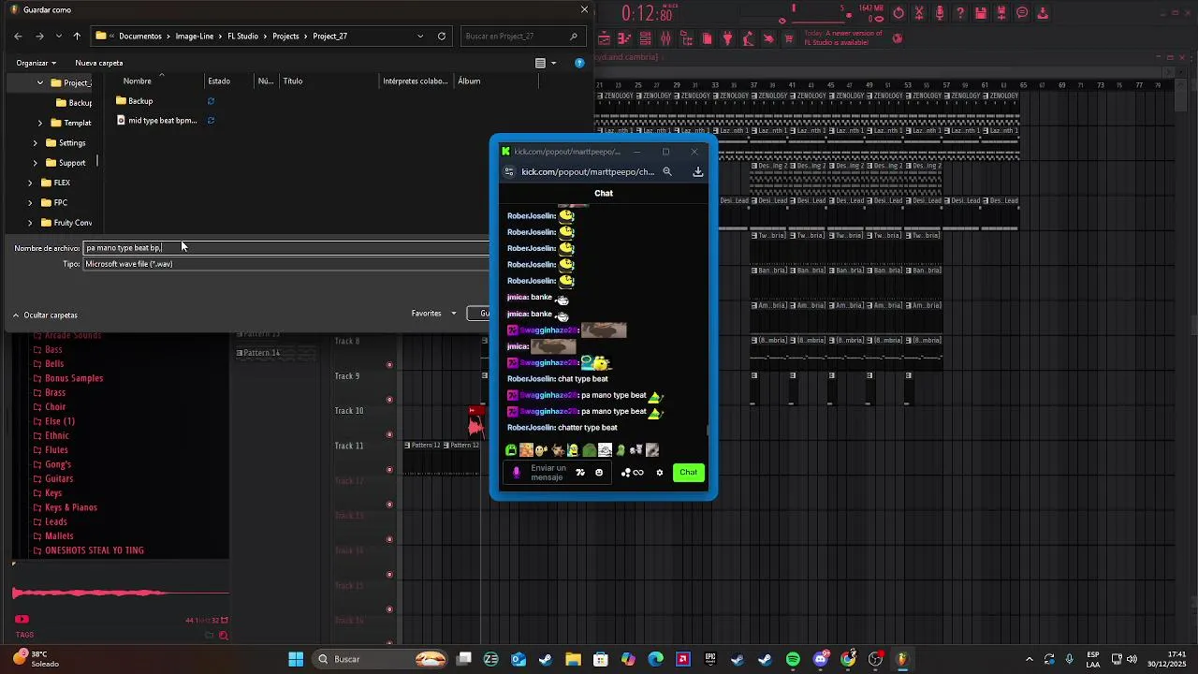Click the infinity icon in Kick chat

pyautogui.click(x=637, y=473)
